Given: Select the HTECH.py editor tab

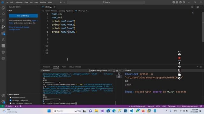Looking at the screenshot, I should (x=48, y=7).
